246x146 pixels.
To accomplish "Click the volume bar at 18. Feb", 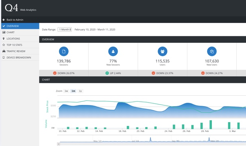I will click(x=128, y=127).
